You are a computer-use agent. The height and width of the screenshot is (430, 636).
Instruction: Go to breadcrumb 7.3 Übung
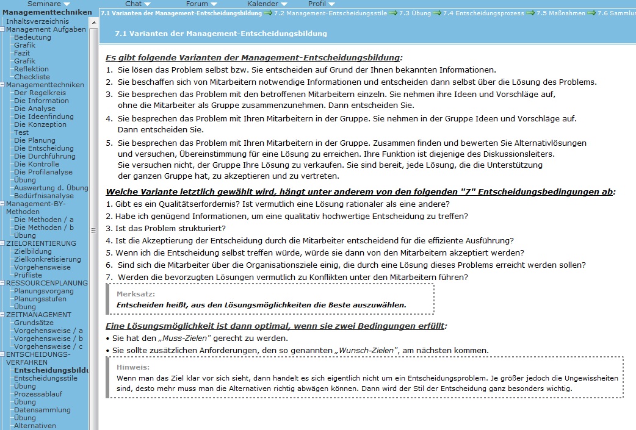click(x=414, y=13)
